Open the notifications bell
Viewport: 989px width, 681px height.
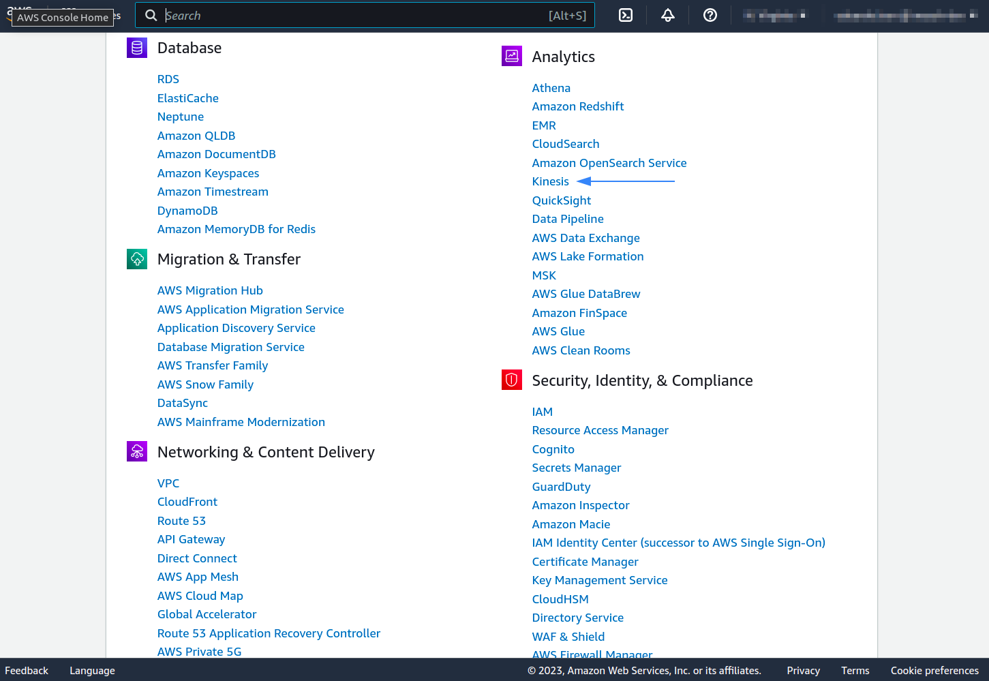click(668, 15)
